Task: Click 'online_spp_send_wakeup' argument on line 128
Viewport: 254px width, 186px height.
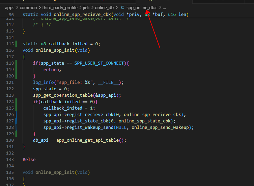Action: [160, 127]
